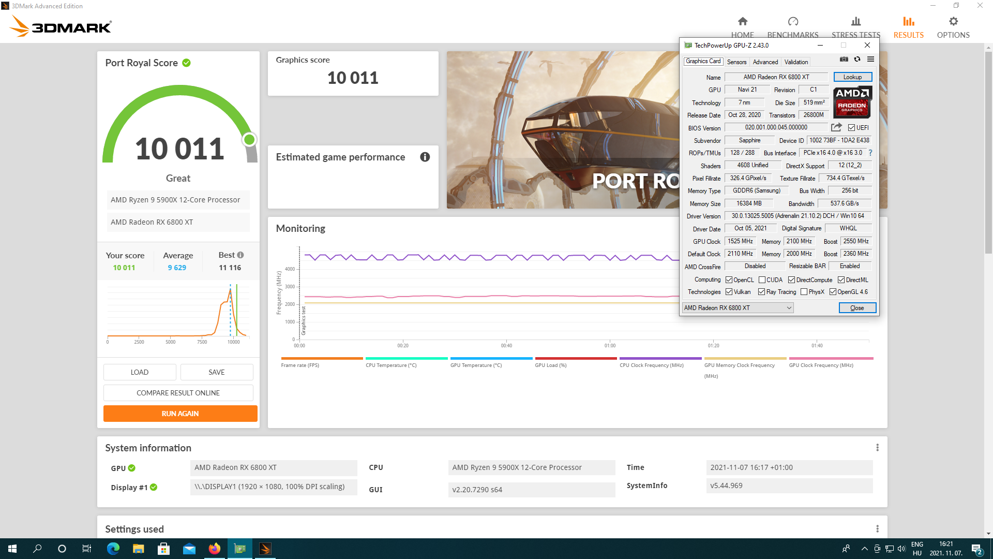Click the GPU Clock Frequency pink legend swatch
This screenshot has height=559, width=993.
(831, 358)
